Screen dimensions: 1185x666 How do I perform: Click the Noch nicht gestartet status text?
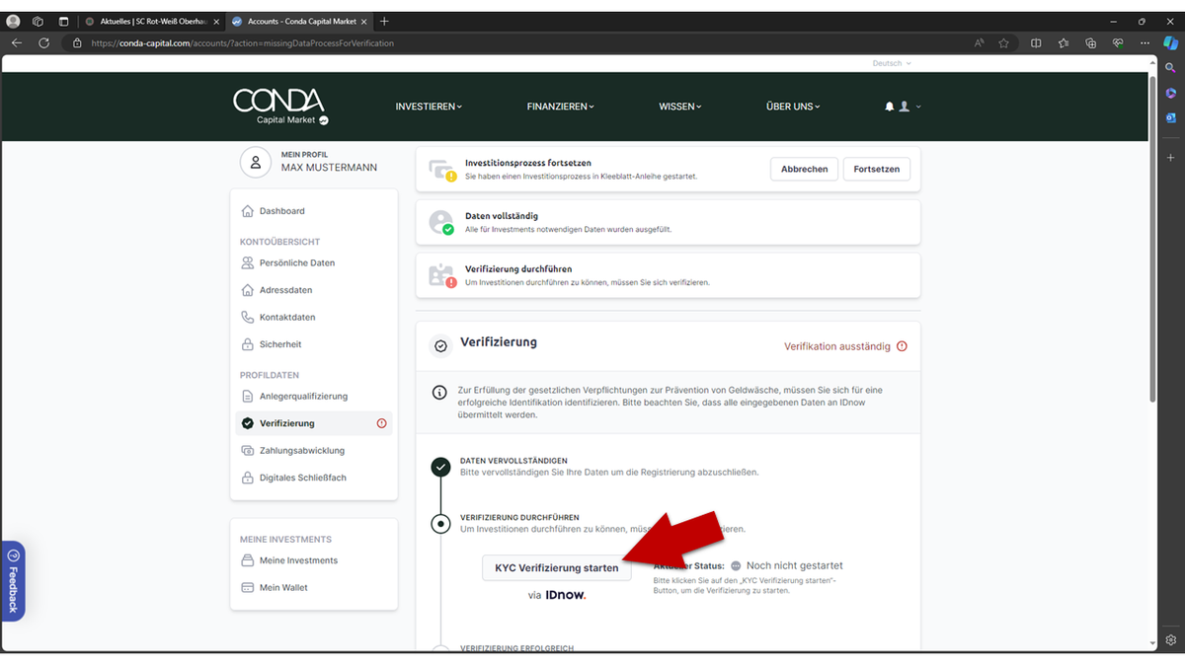(x=795, y=566)
